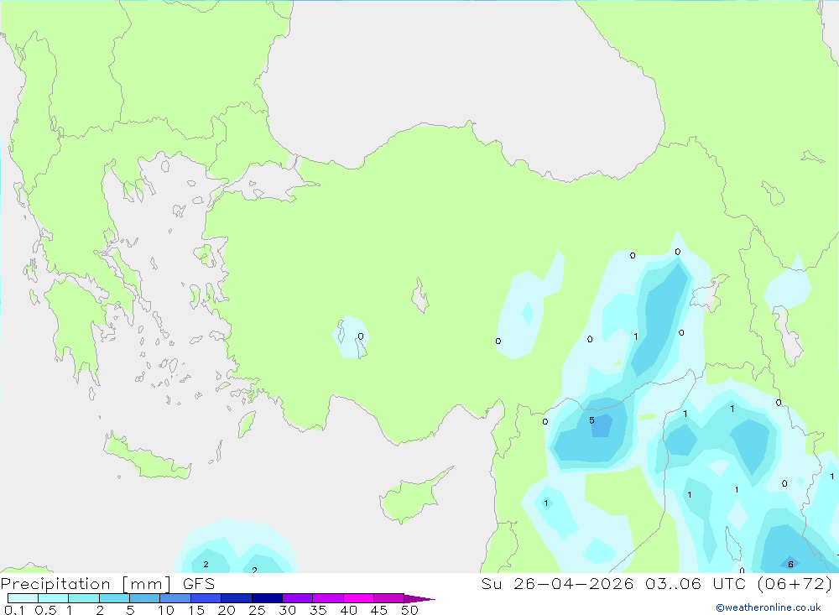This screenshot has width=839, height=615.
Task: Click the '50' legend scale label
Action: (409, 610)
